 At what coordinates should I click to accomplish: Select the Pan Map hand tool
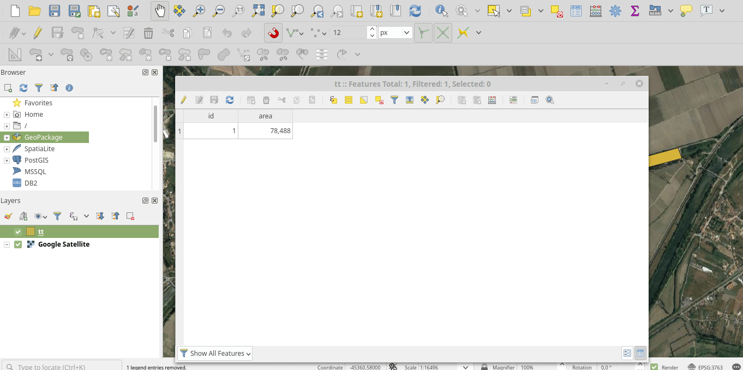coord(160,10)
